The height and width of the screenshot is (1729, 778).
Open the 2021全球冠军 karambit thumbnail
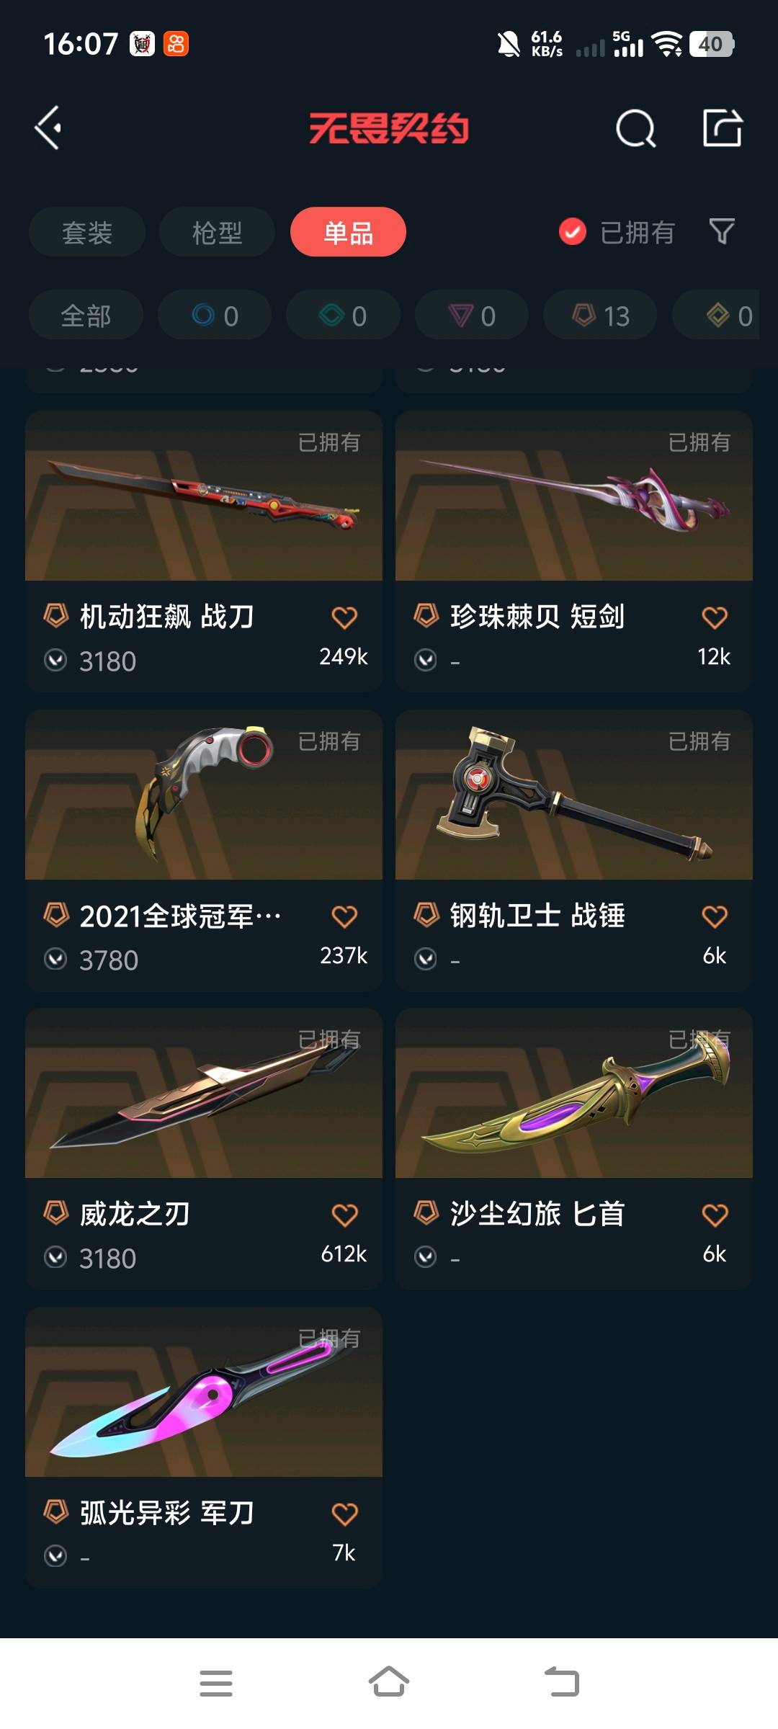204,795
